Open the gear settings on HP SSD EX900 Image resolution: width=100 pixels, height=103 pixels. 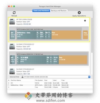point(85,21)
